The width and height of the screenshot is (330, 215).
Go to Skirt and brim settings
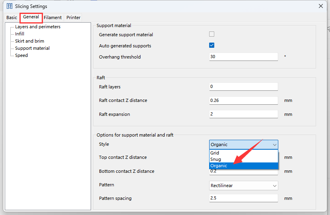(x=29, y=41)
